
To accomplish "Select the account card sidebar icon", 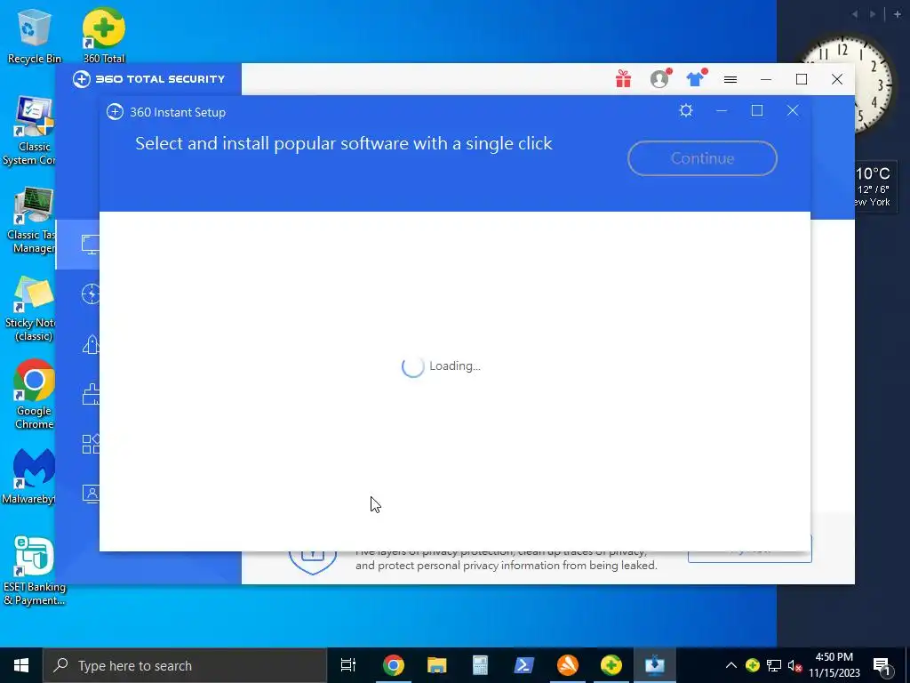I will (x=91, y=494).
